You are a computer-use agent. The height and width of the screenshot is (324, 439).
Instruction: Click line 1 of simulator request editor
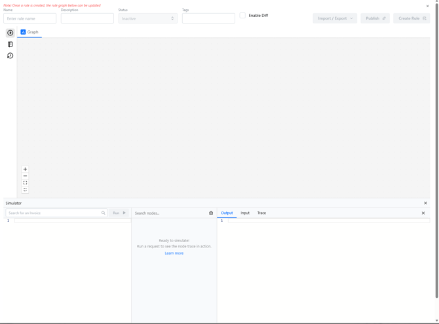tap(73, 221)
